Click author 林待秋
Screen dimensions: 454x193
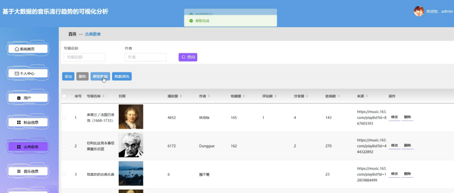(x=204, y=118)
